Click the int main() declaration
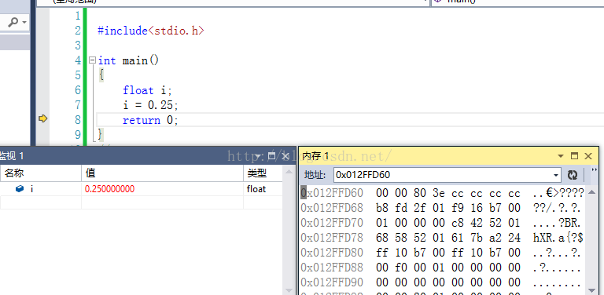Screen dimensions: 604x295 click(128, 60)
